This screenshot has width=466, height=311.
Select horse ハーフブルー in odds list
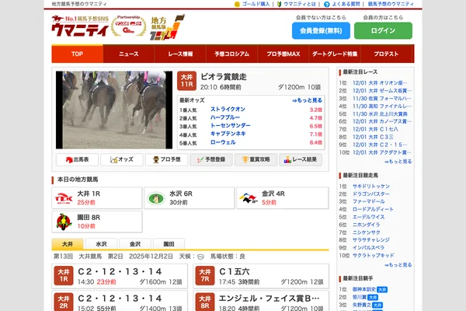pos(225,117)
